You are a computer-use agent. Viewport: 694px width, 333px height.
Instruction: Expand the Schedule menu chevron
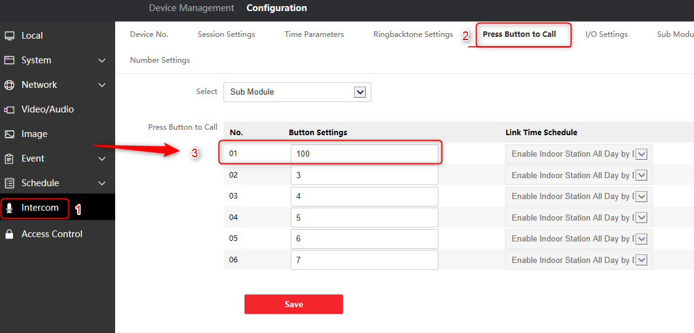tap(102, 183)
